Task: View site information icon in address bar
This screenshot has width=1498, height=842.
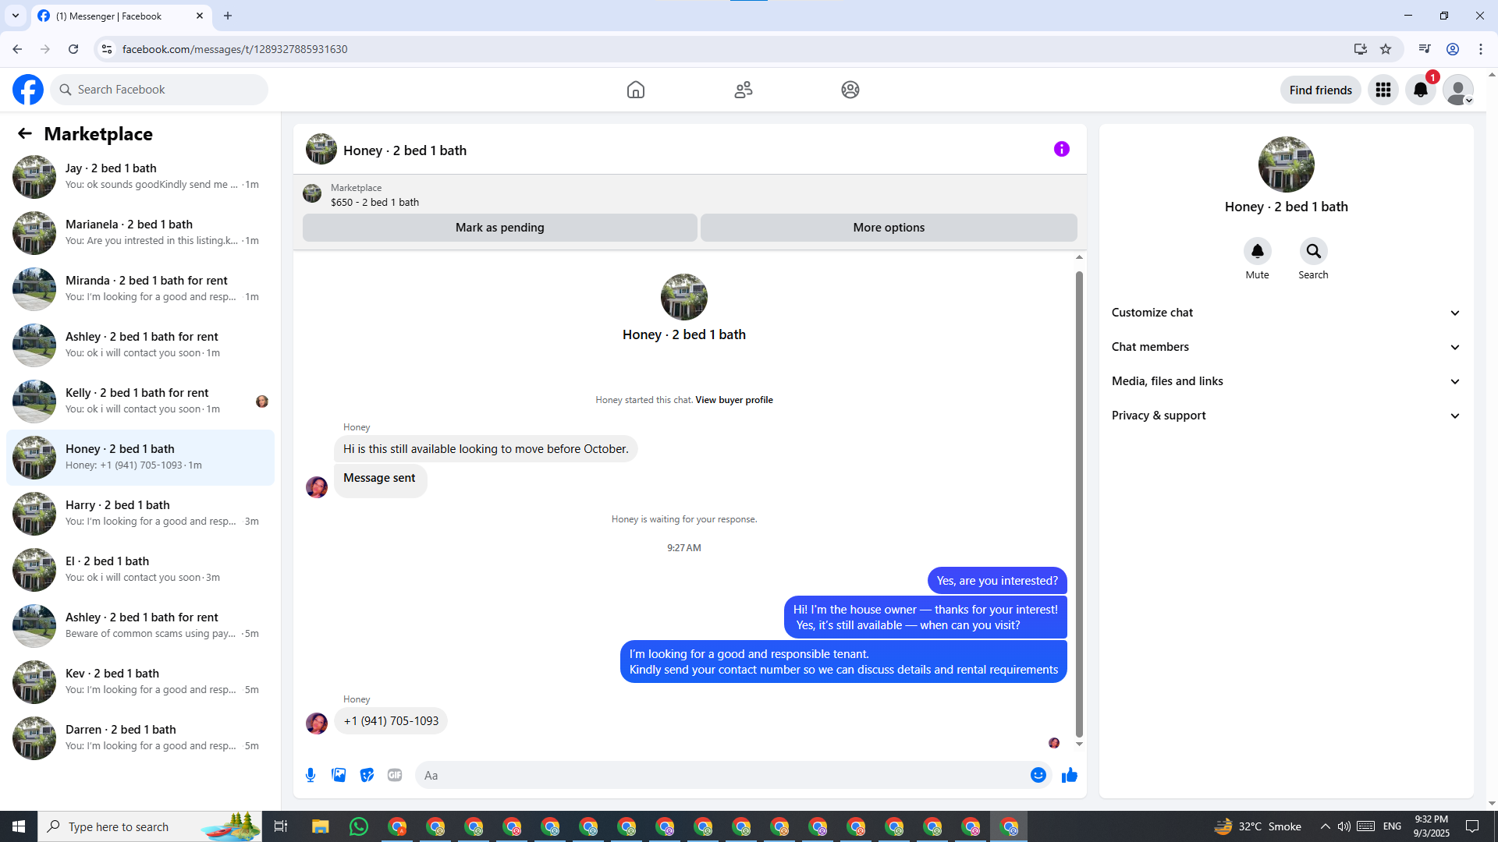Action: 107,49
